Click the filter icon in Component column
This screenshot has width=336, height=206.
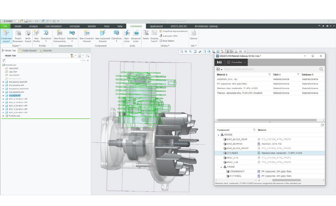[254, 130]
